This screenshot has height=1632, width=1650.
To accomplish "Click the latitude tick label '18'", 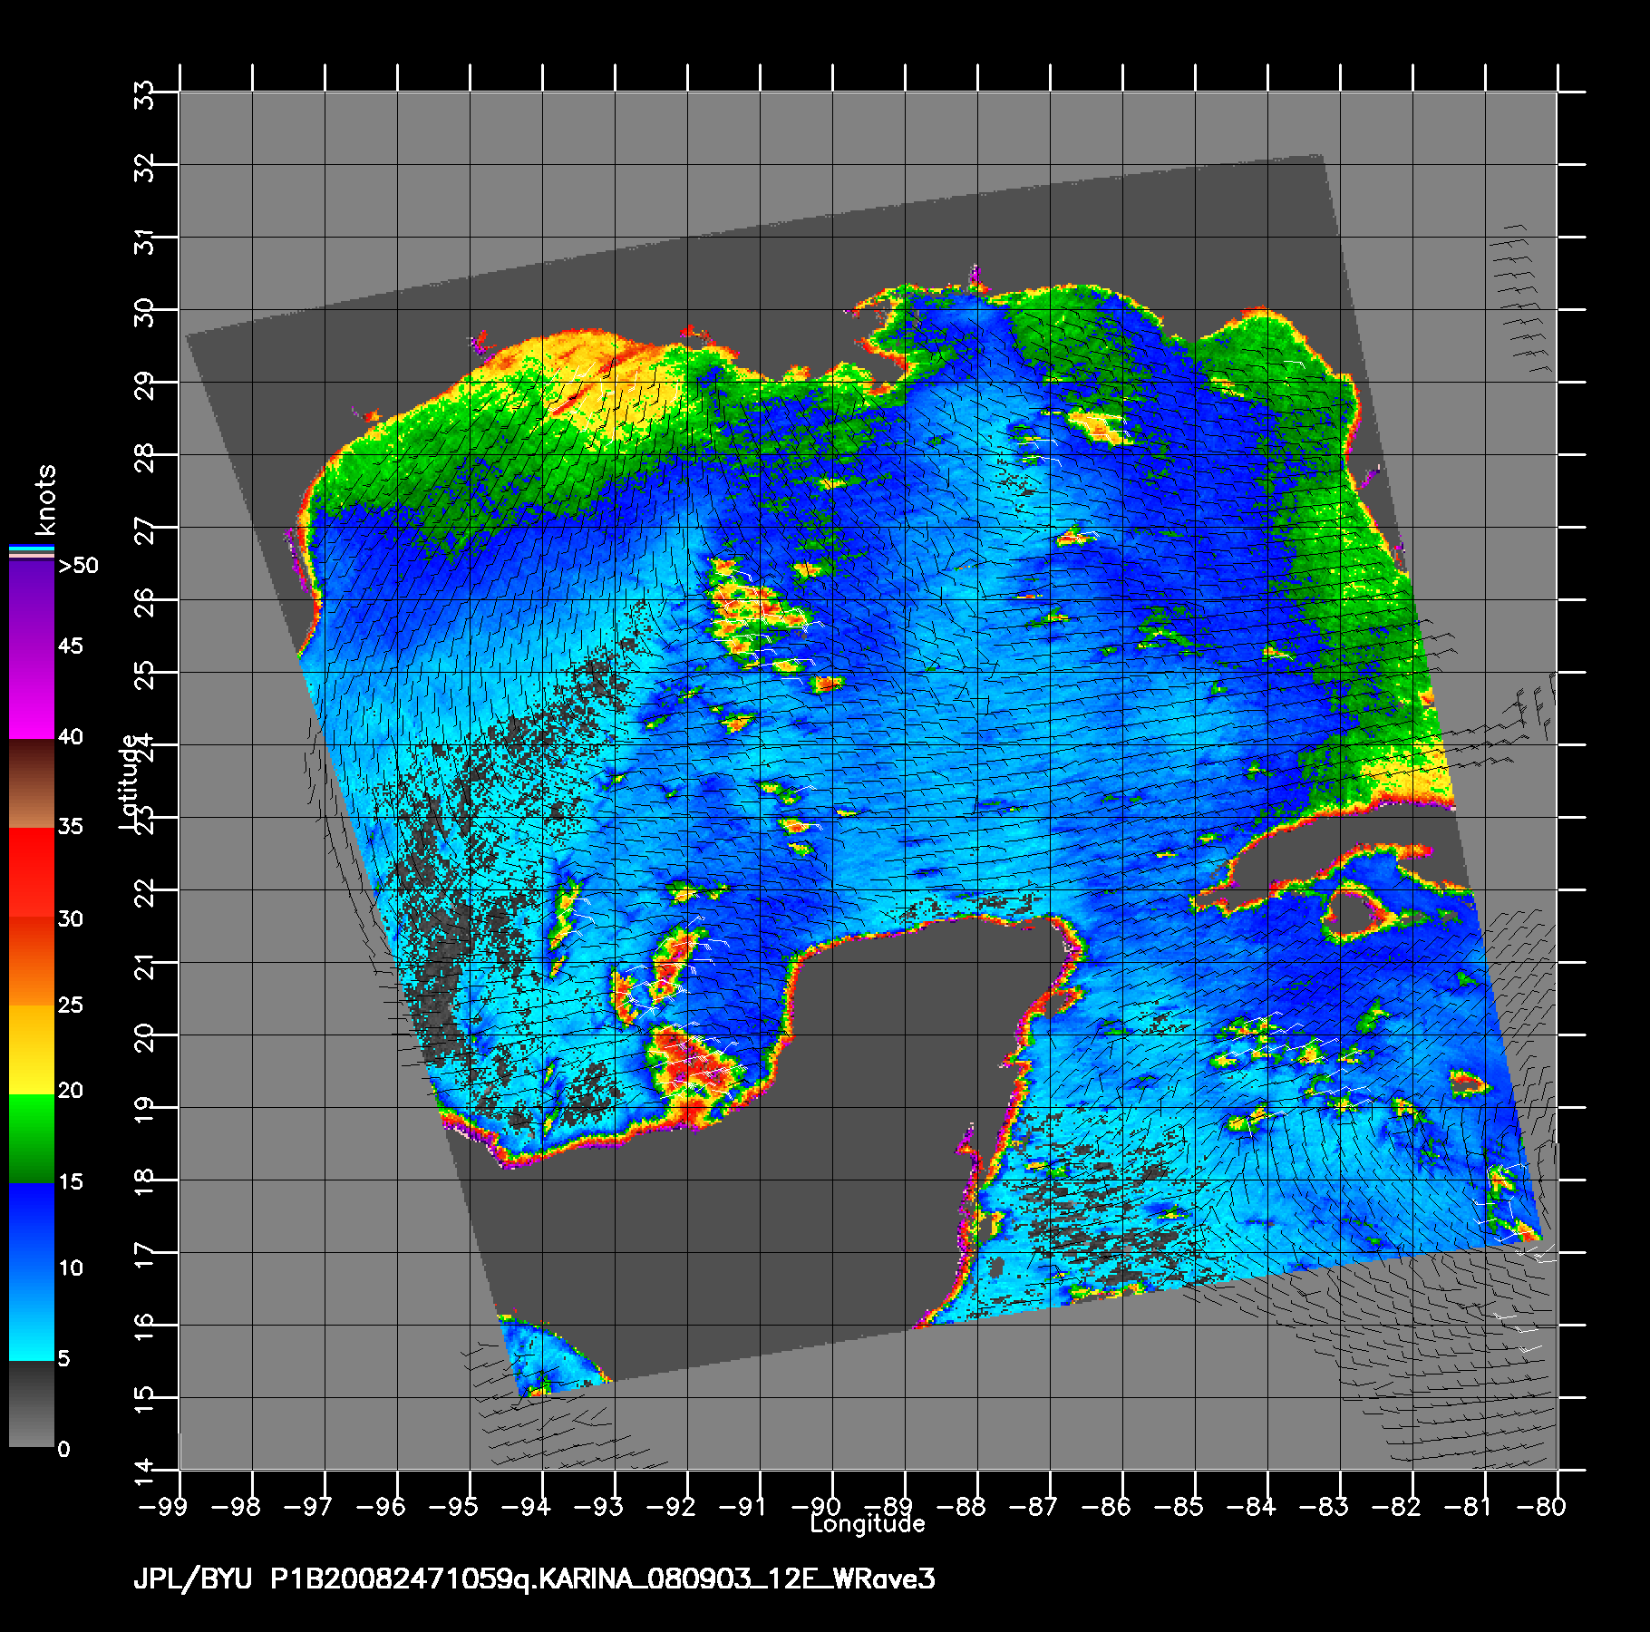I will pos(145,1181).
